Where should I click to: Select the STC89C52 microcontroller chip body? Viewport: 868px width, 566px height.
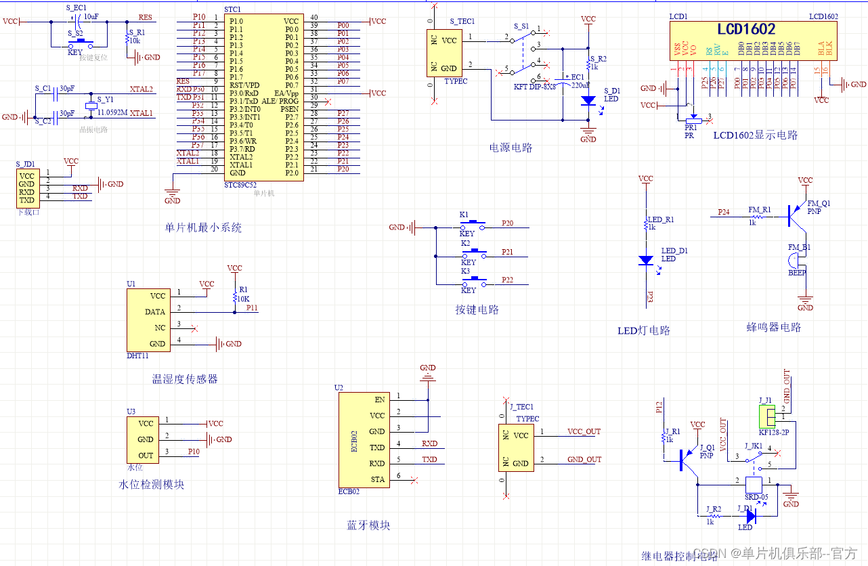(x=263, y=97)
